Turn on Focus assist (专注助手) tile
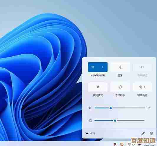Screen dimensions: 157x146 120,87
